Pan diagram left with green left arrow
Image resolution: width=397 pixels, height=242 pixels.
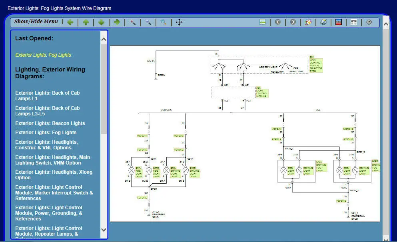tap(70, 22)
